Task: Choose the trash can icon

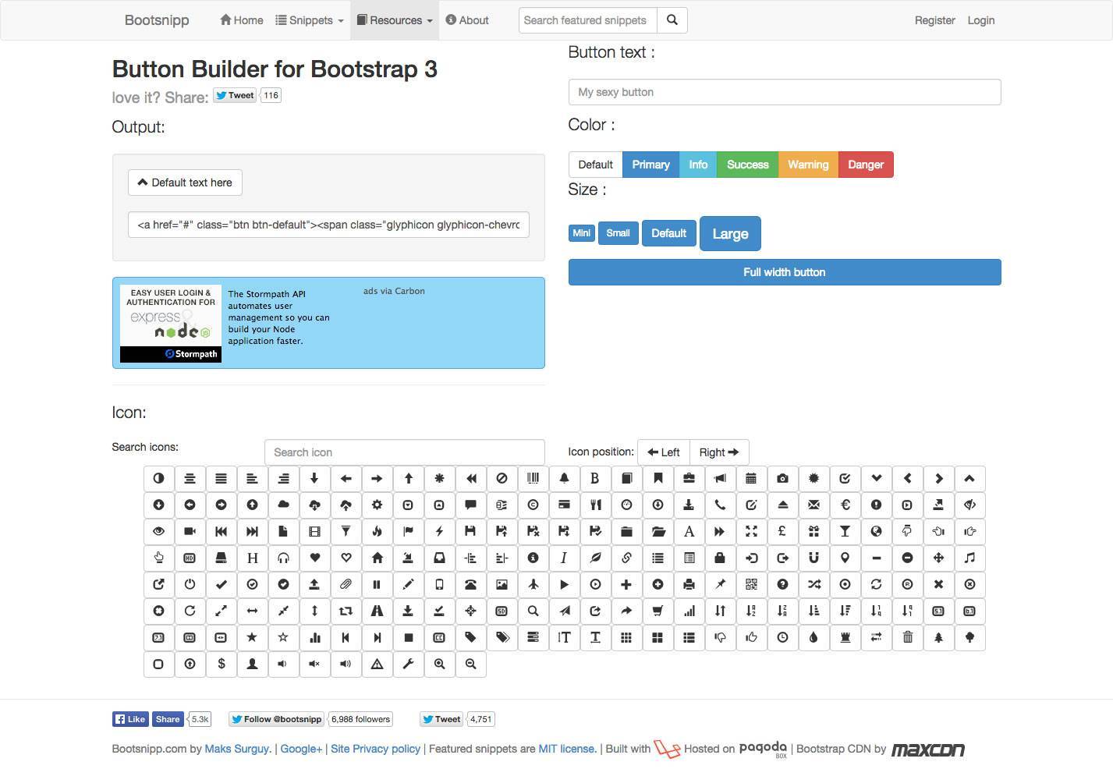Action: click(x=907, y=637)
